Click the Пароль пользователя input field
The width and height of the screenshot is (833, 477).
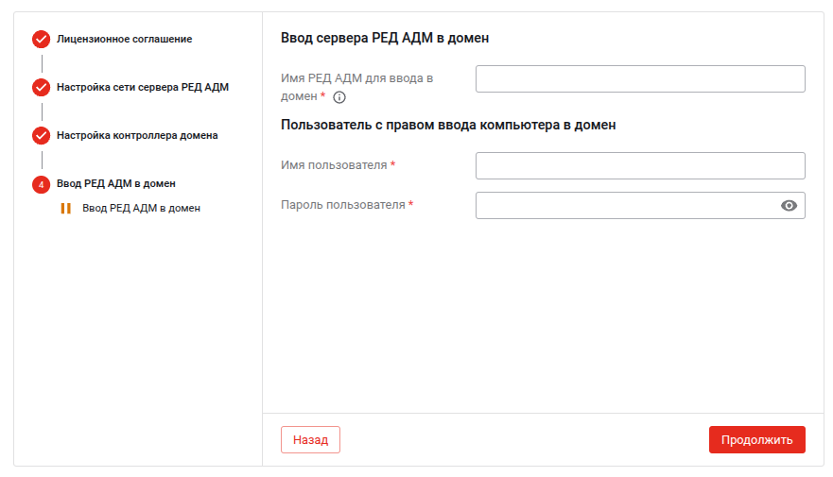coord(624,206)
